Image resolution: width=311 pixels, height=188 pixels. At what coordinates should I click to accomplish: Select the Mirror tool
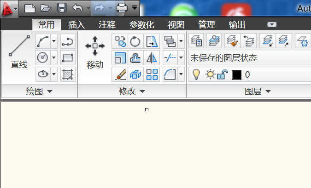click(x=152, y=57)
